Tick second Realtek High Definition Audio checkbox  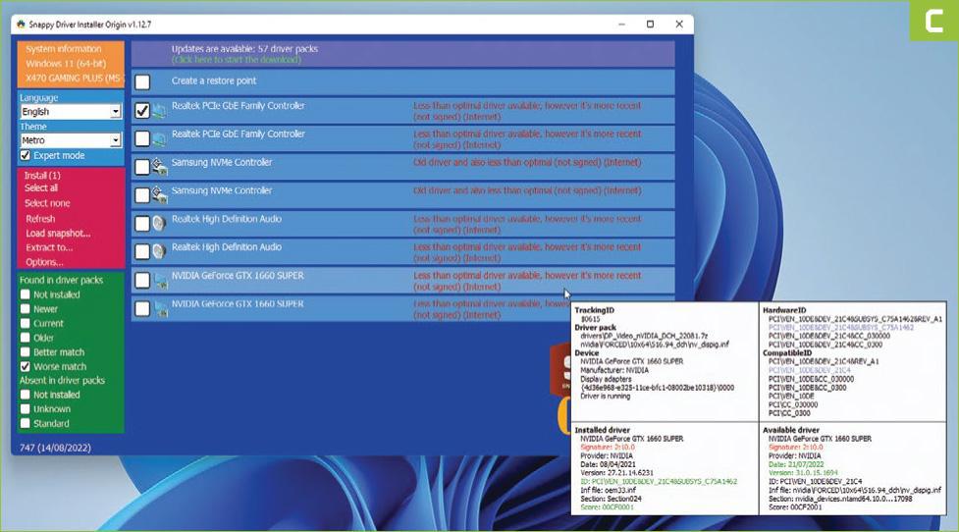pos(142,251)
